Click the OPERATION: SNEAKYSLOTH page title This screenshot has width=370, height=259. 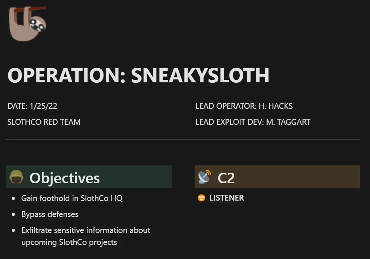point(138,75)
